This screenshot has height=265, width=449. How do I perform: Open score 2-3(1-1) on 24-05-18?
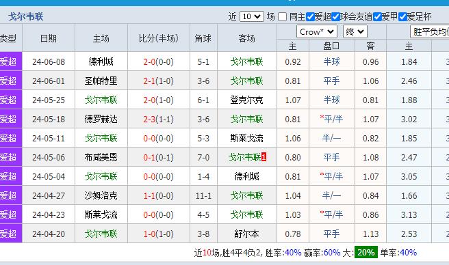point(159,120)
